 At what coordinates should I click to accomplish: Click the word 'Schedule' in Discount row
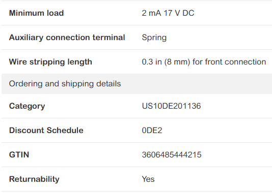65,131
